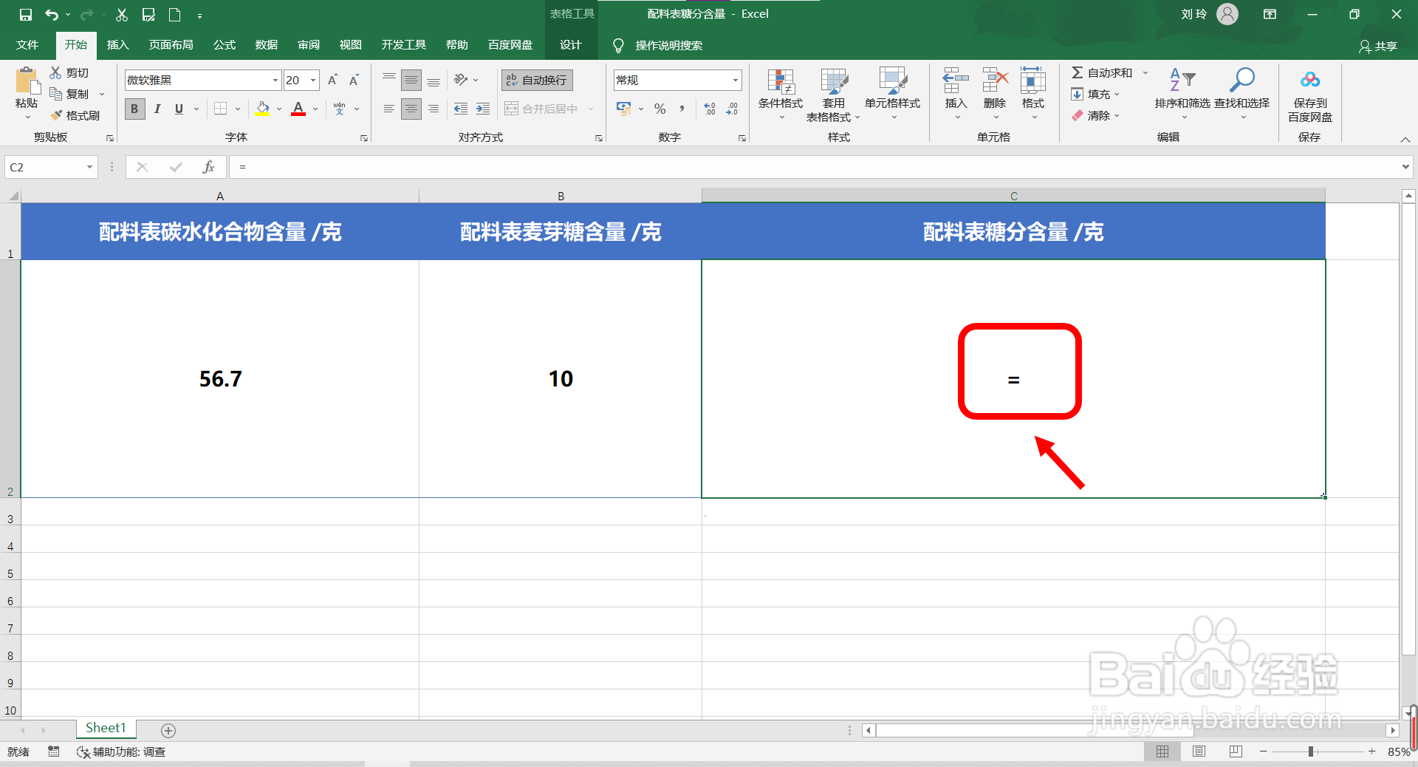Screen dimensions: 1418x767
Task: Open Format as Table 套用表格格式
Action: point(834,95)
